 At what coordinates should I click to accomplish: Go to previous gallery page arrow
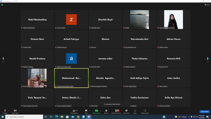point(3,59)
